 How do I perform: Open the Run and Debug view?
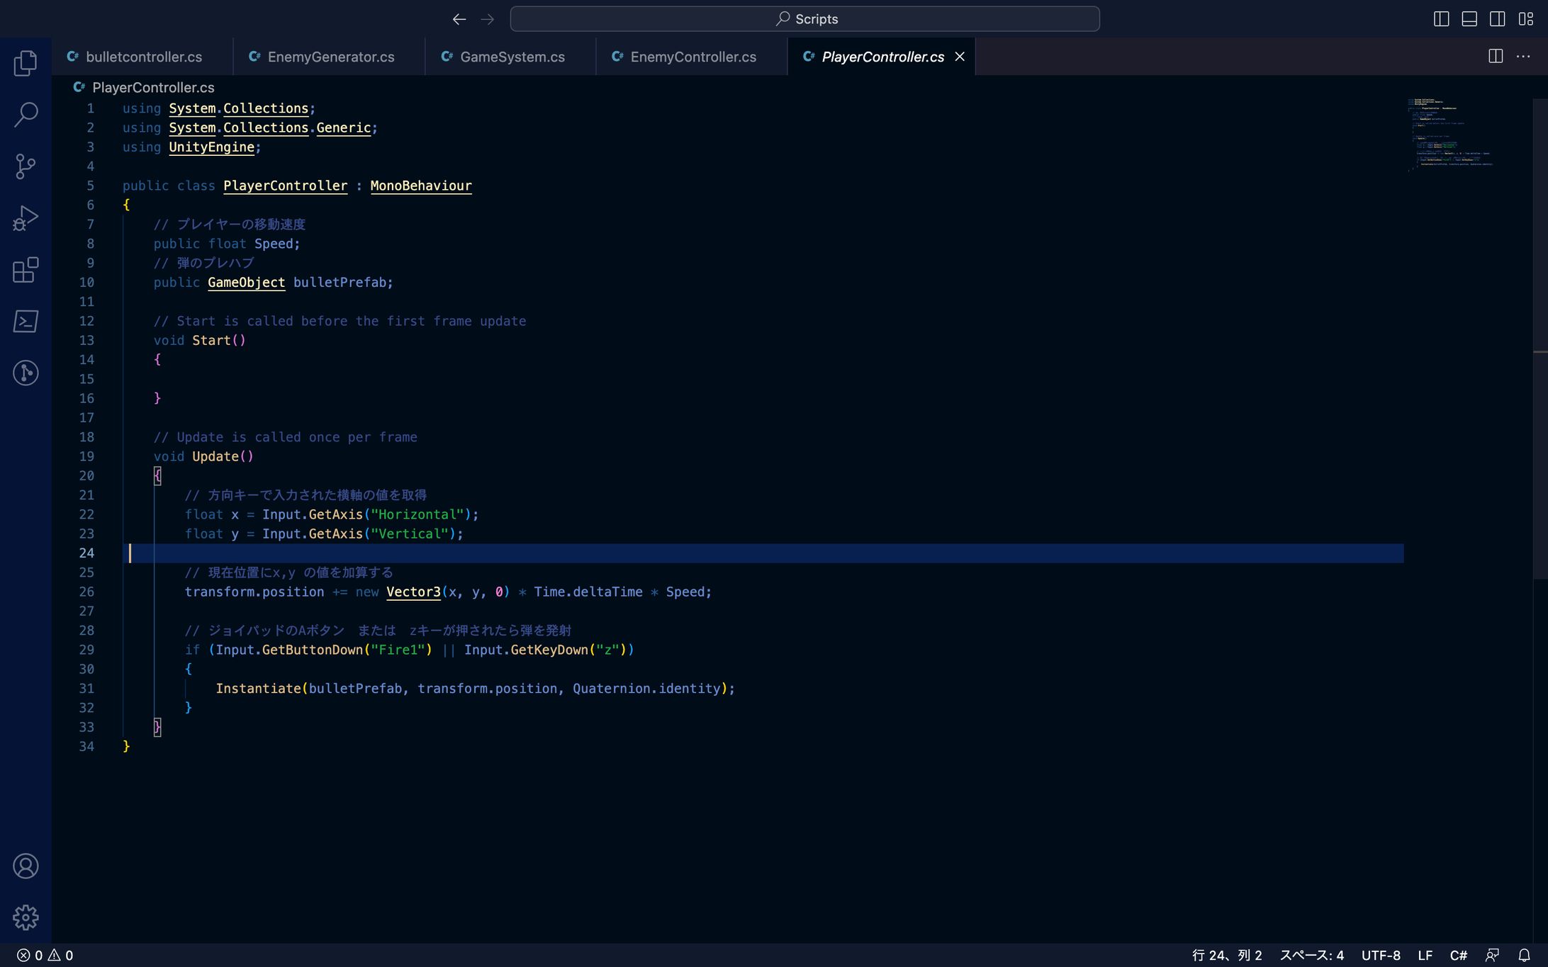tap(26, 218)
